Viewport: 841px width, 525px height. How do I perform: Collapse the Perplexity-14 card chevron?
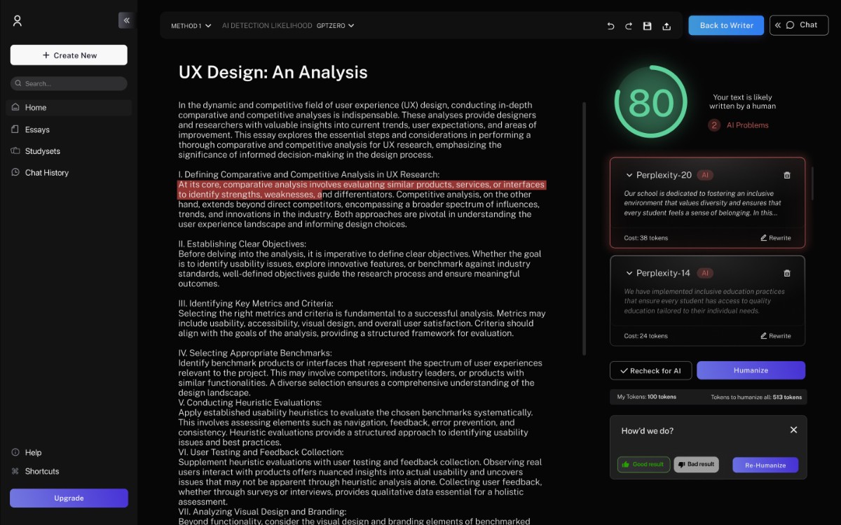click(629, 273)
